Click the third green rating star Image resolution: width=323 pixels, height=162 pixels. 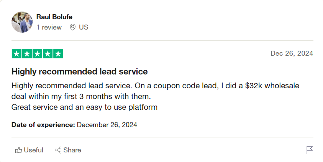pyautogui.click(x=38, y=54)
